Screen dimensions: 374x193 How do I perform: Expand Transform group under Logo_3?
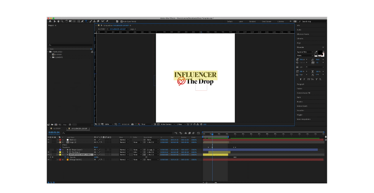[x=60, y=147]
